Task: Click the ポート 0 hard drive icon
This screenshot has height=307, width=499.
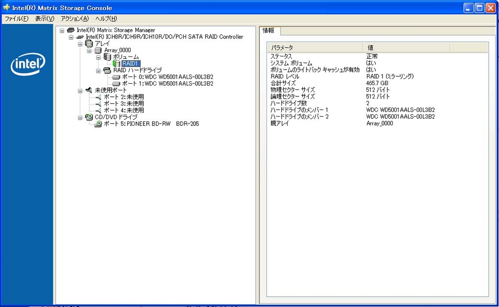Action: point(116,77)
